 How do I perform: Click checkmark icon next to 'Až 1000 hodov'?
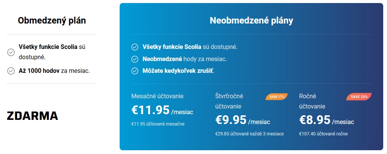point(11,71)
